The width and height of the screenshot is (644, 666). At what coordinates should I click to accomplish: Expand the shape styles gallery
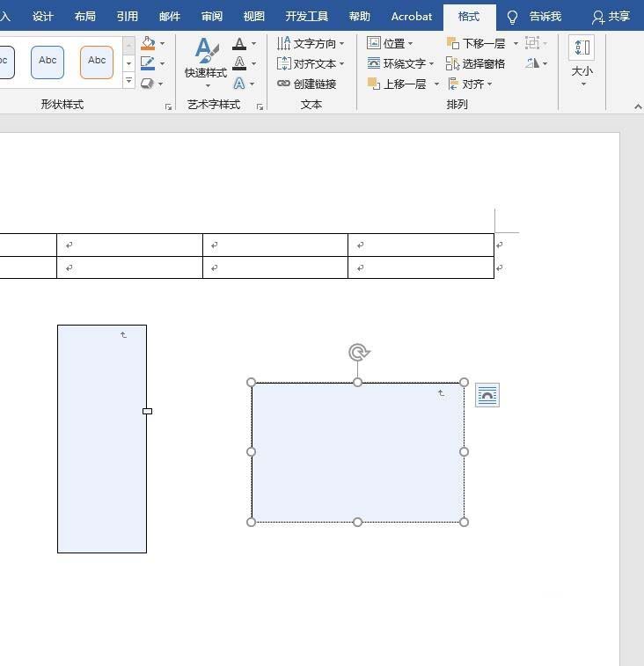pos(128,80)
